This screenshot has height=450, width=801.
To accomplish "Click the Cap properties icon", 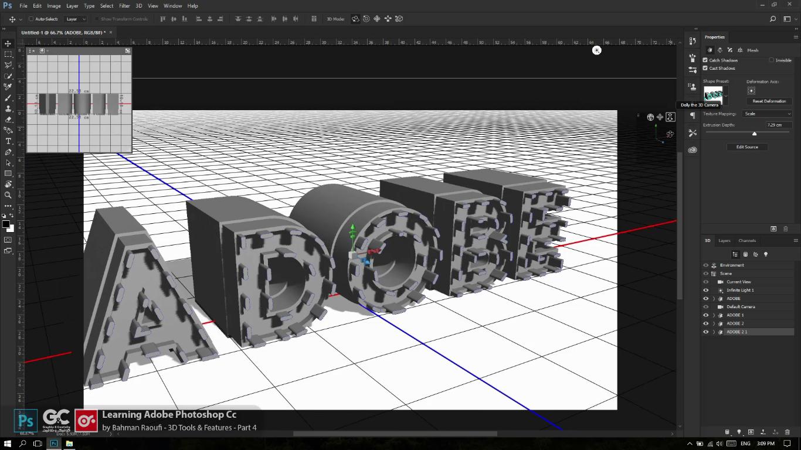I will tap(730, 50).
